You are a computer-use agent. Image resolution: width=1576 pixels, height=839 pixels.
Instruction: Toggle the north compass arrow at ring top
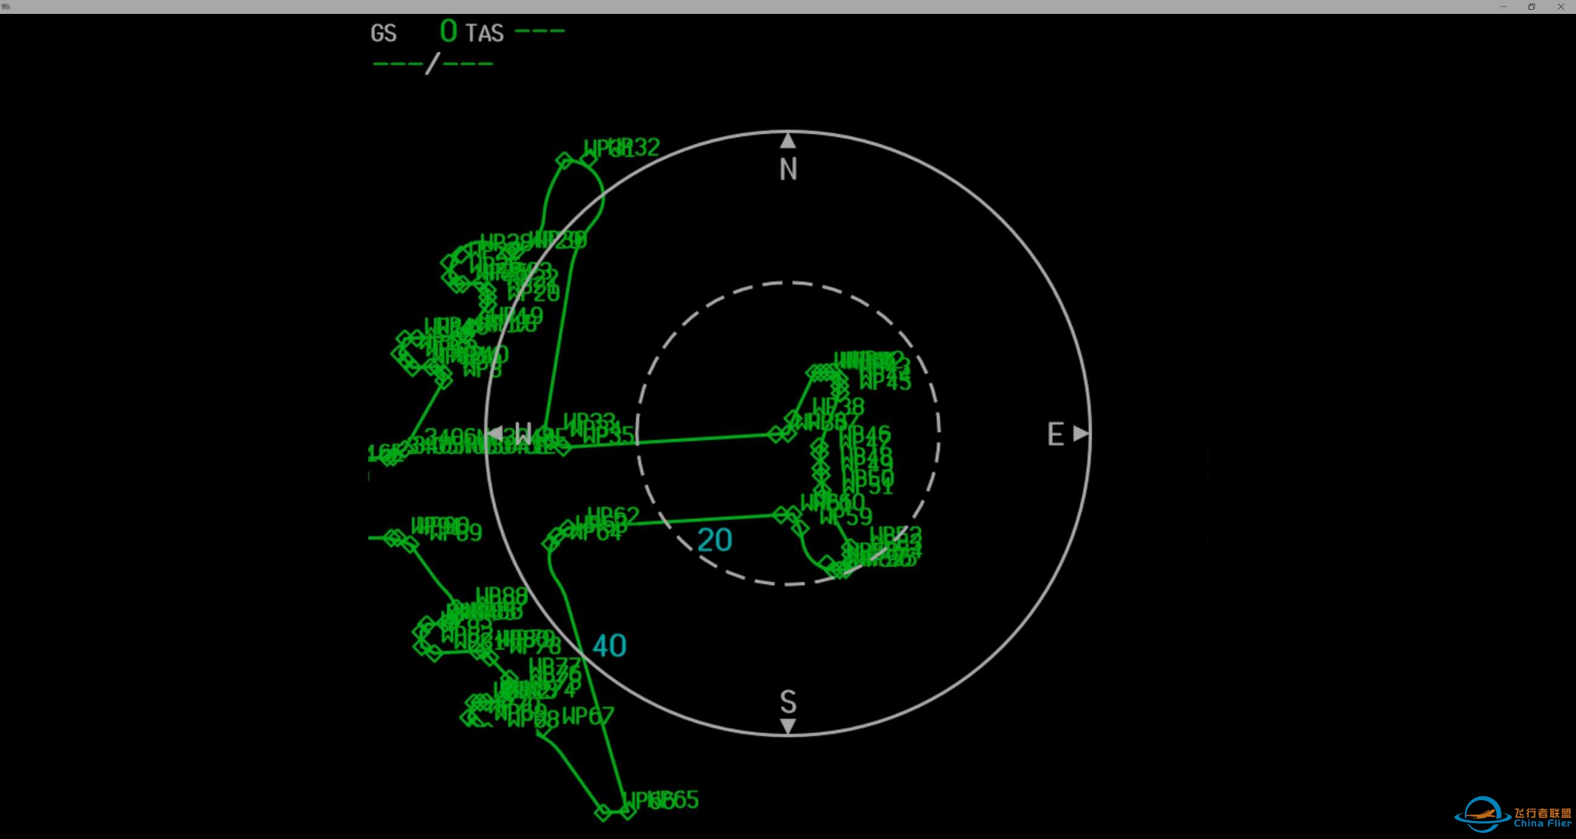point(788,139)
